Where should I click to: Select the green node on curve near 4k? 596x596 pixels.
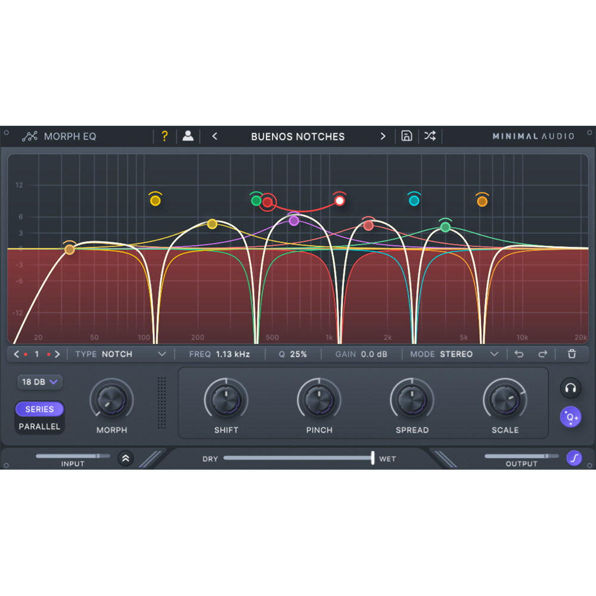445,227
